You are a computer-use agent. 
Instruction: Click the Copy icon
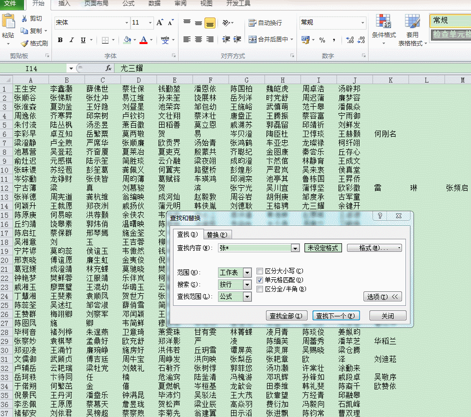coord(24,31)
